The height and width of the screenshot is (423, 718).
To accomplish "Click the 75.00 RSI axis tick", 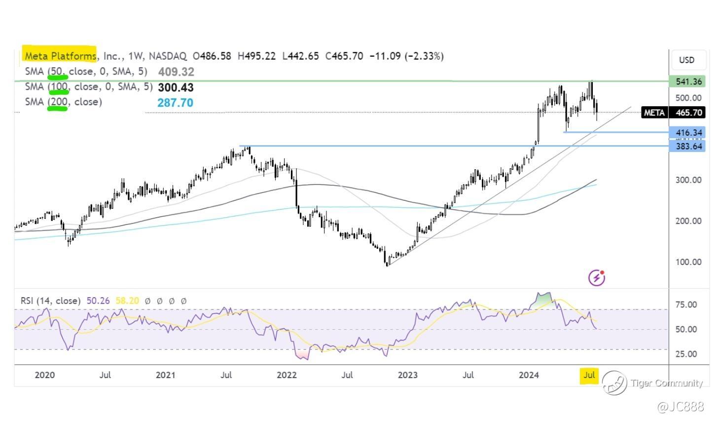I will pos(686,305).
